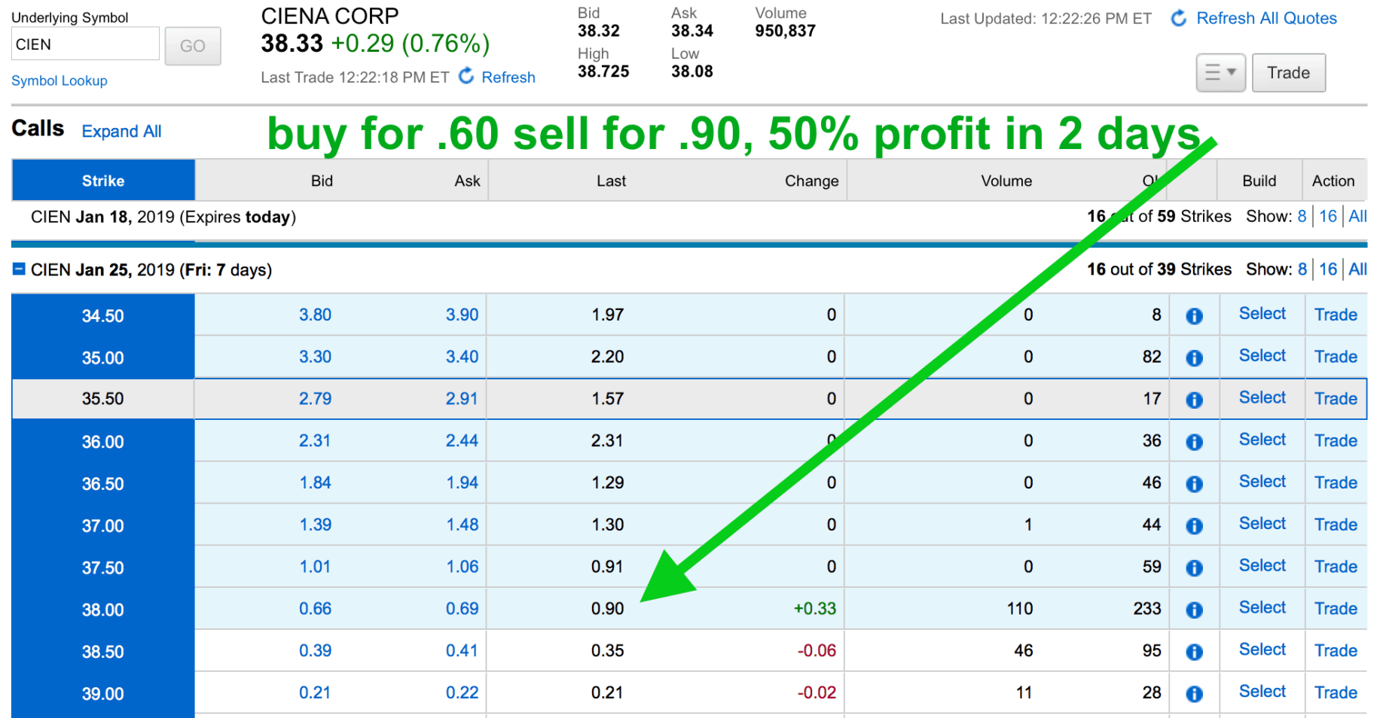
Task: Open info icon for 36.00 strike
Action: point(1194,443)
